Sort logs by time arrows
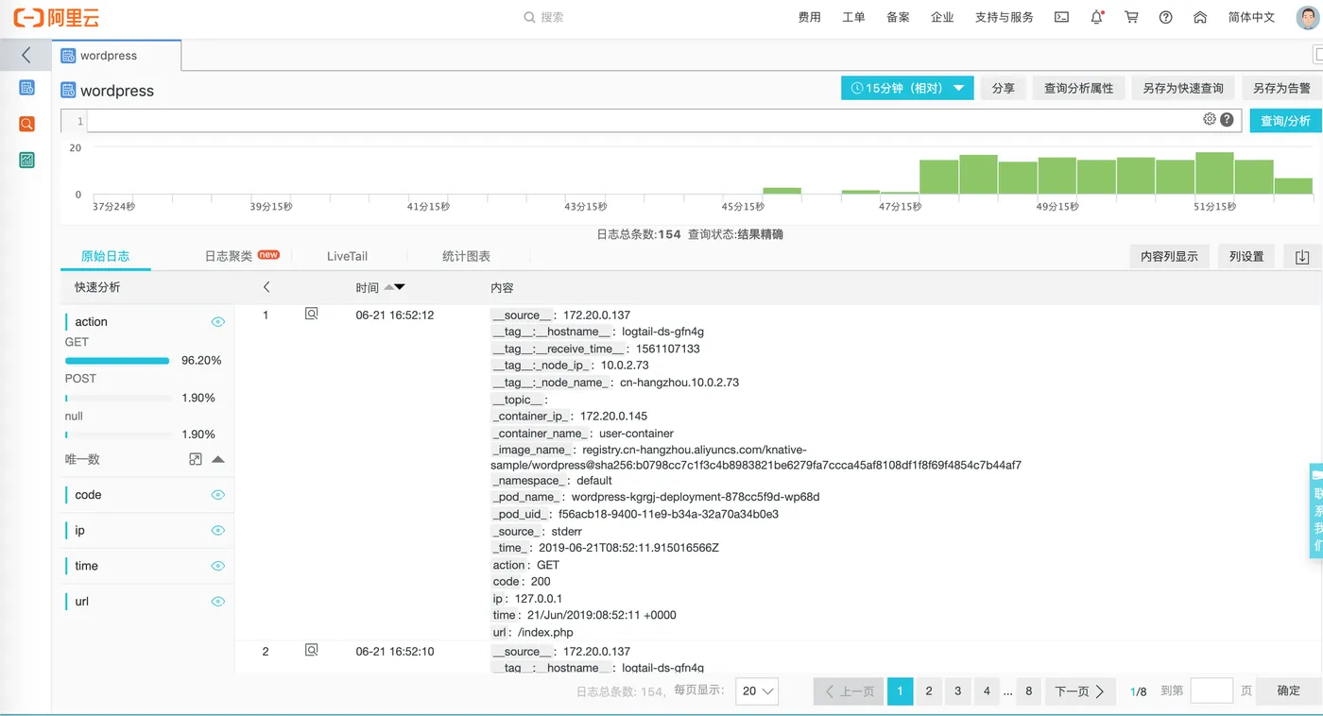This screenshot has height=716, width=1323. pyautogui.click(x=394, y=287)
